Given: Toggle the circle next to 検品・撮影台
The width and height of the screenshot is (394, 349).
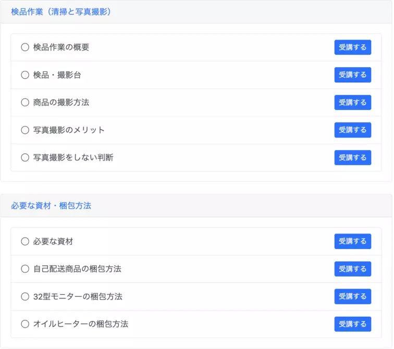Looking at the screenshot, I should coord(25,75).
